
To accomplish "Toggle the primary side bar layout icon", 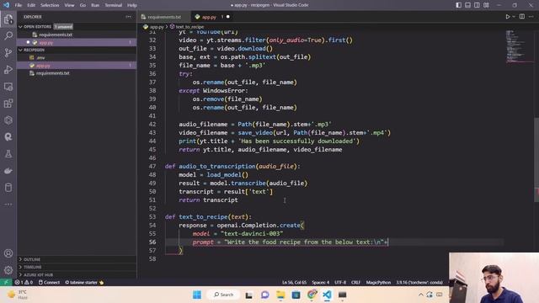I will point(458,5).
